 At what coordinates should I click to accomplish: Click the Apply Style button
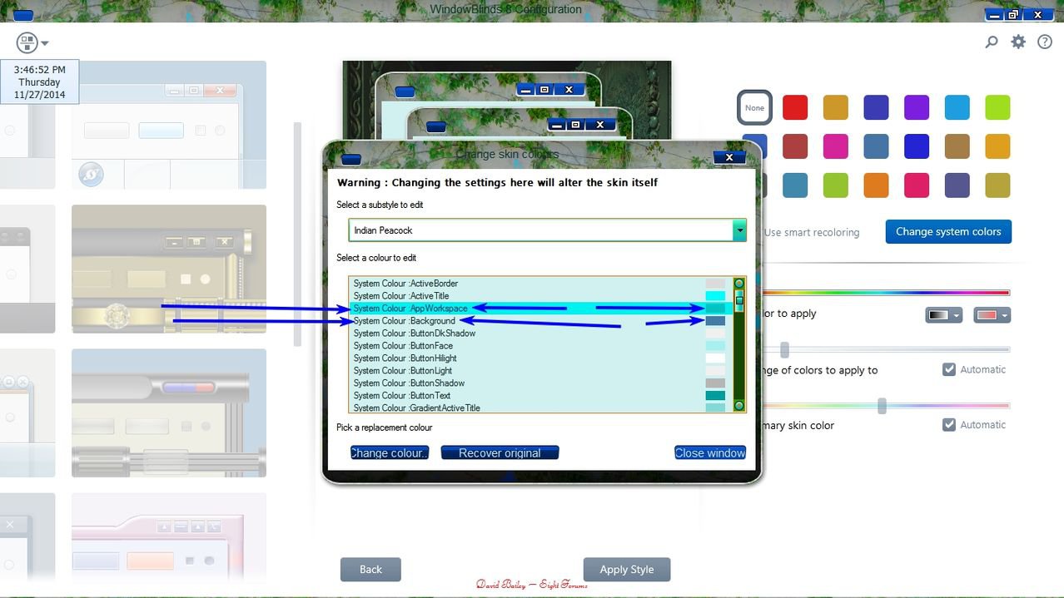coord(627,570)
